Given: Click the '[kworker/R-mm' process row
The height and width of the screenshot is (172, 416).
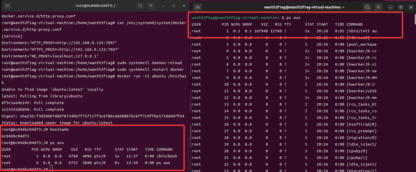Looking at the screenshot, I should click(284, 98).
